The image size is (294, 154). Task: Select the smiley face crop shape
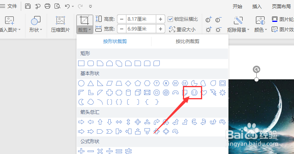coord(194,93)
